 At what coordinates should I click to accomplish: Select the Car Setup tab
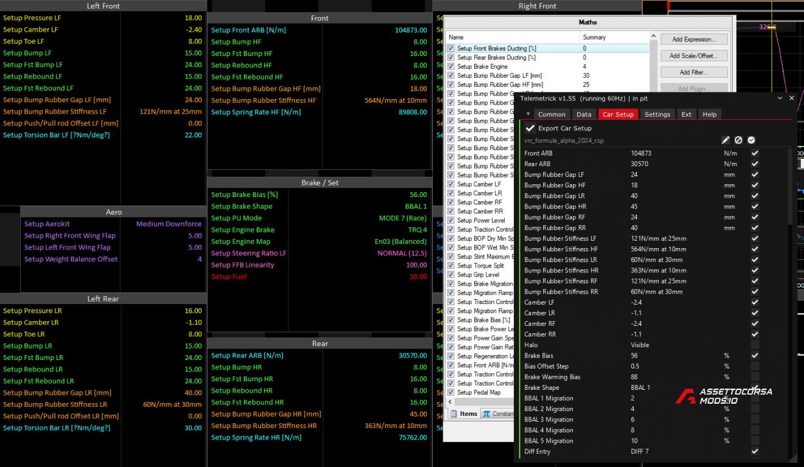click(x=618, y=114)
